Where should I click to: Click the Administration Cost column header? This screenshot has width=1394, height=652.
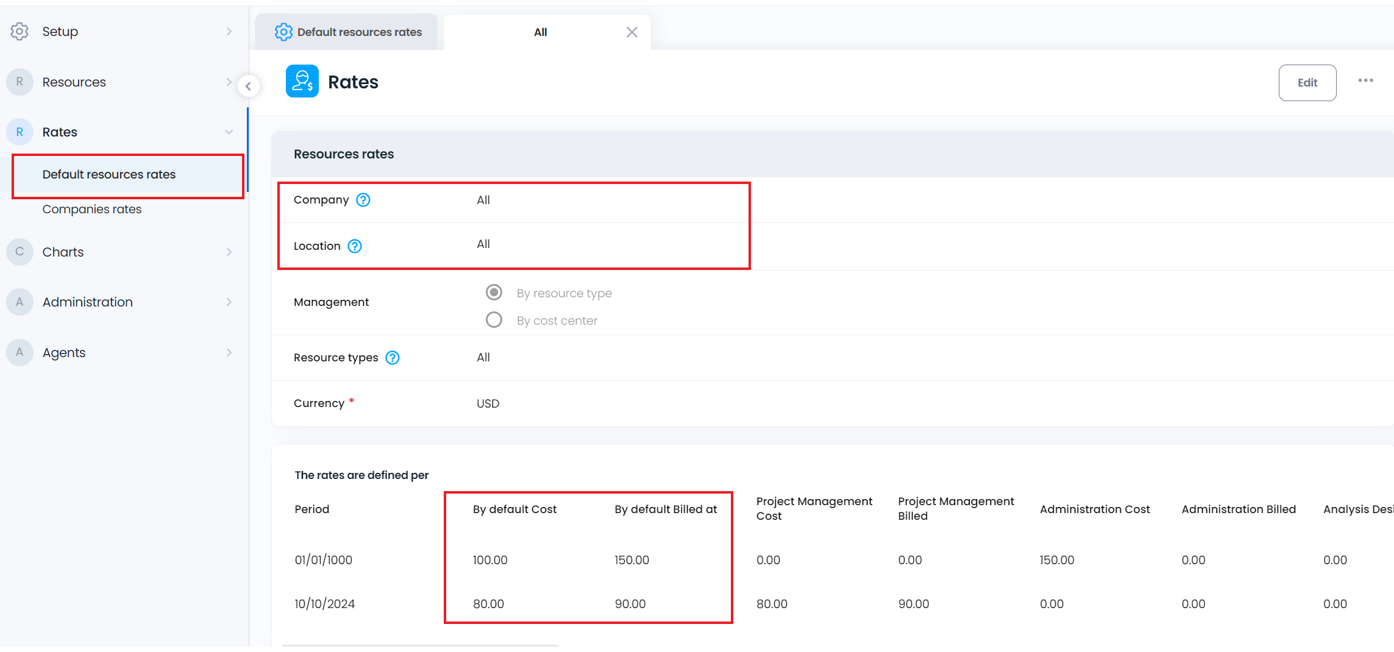click(1095, 509)
